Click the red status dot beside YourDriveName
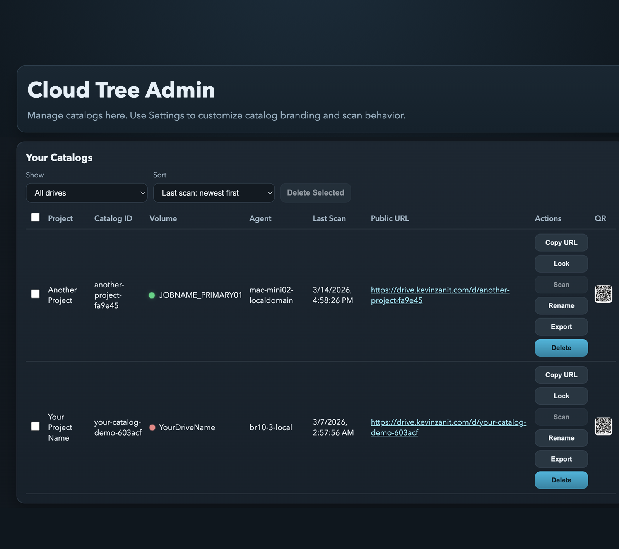This screenshot has width=619, height=549. (x=152, y=427)
